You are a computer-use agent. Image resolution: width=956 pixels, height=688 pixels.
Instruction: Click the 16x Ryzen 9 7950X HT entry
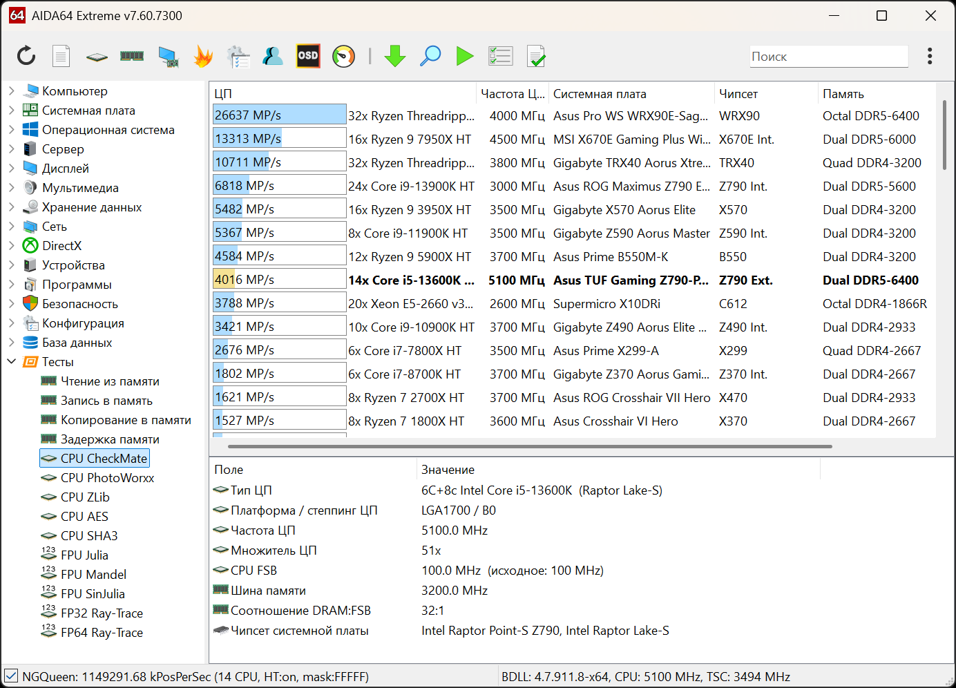(410, 140)
